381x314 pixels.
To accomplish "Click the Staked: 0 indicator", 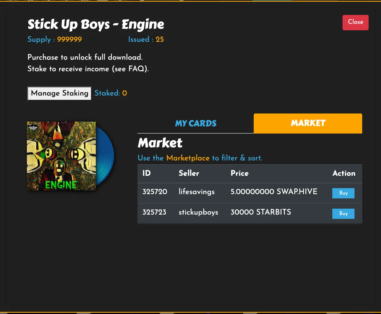I will pos(111,93).
